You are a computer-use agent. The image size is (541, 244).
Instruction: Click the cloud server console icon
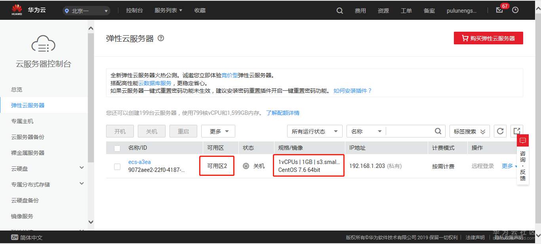(x=43, y=44)
